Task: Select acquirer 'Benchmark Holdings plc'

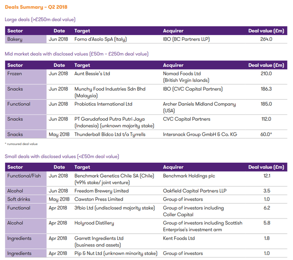Action: 189,176
